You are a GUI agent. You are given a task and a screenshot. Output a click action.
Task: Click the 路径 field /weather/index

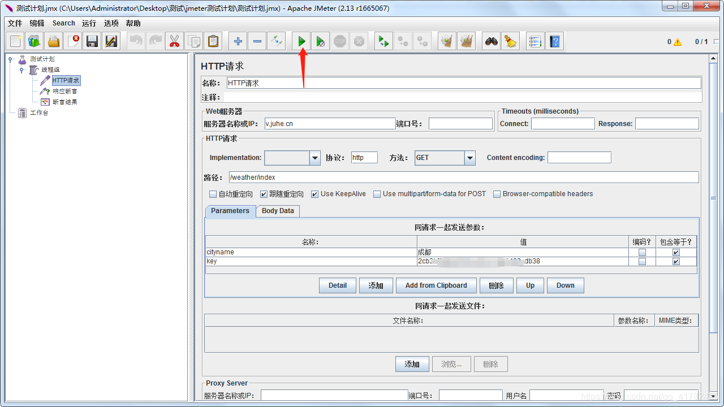click(464, 177)
